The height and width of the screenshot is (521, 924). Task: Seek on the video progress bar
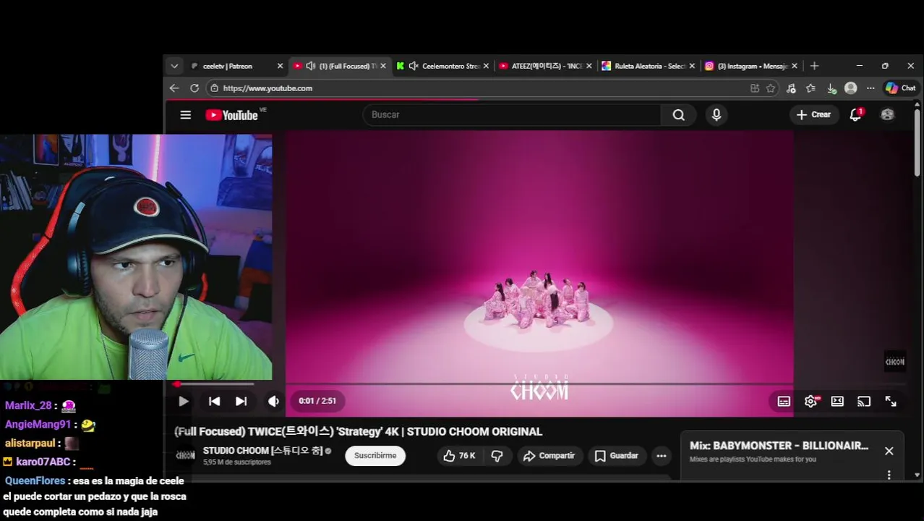pyautogui.click(x=539, y=384)
